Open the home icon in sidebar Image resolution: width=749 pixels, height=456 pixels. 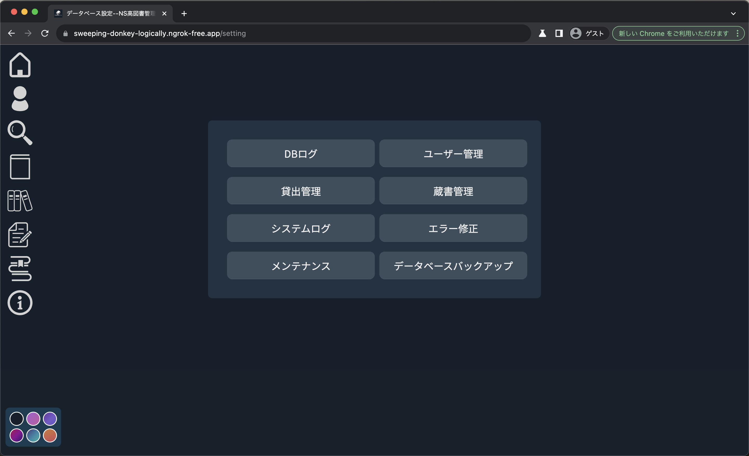(x=20, y=65)
